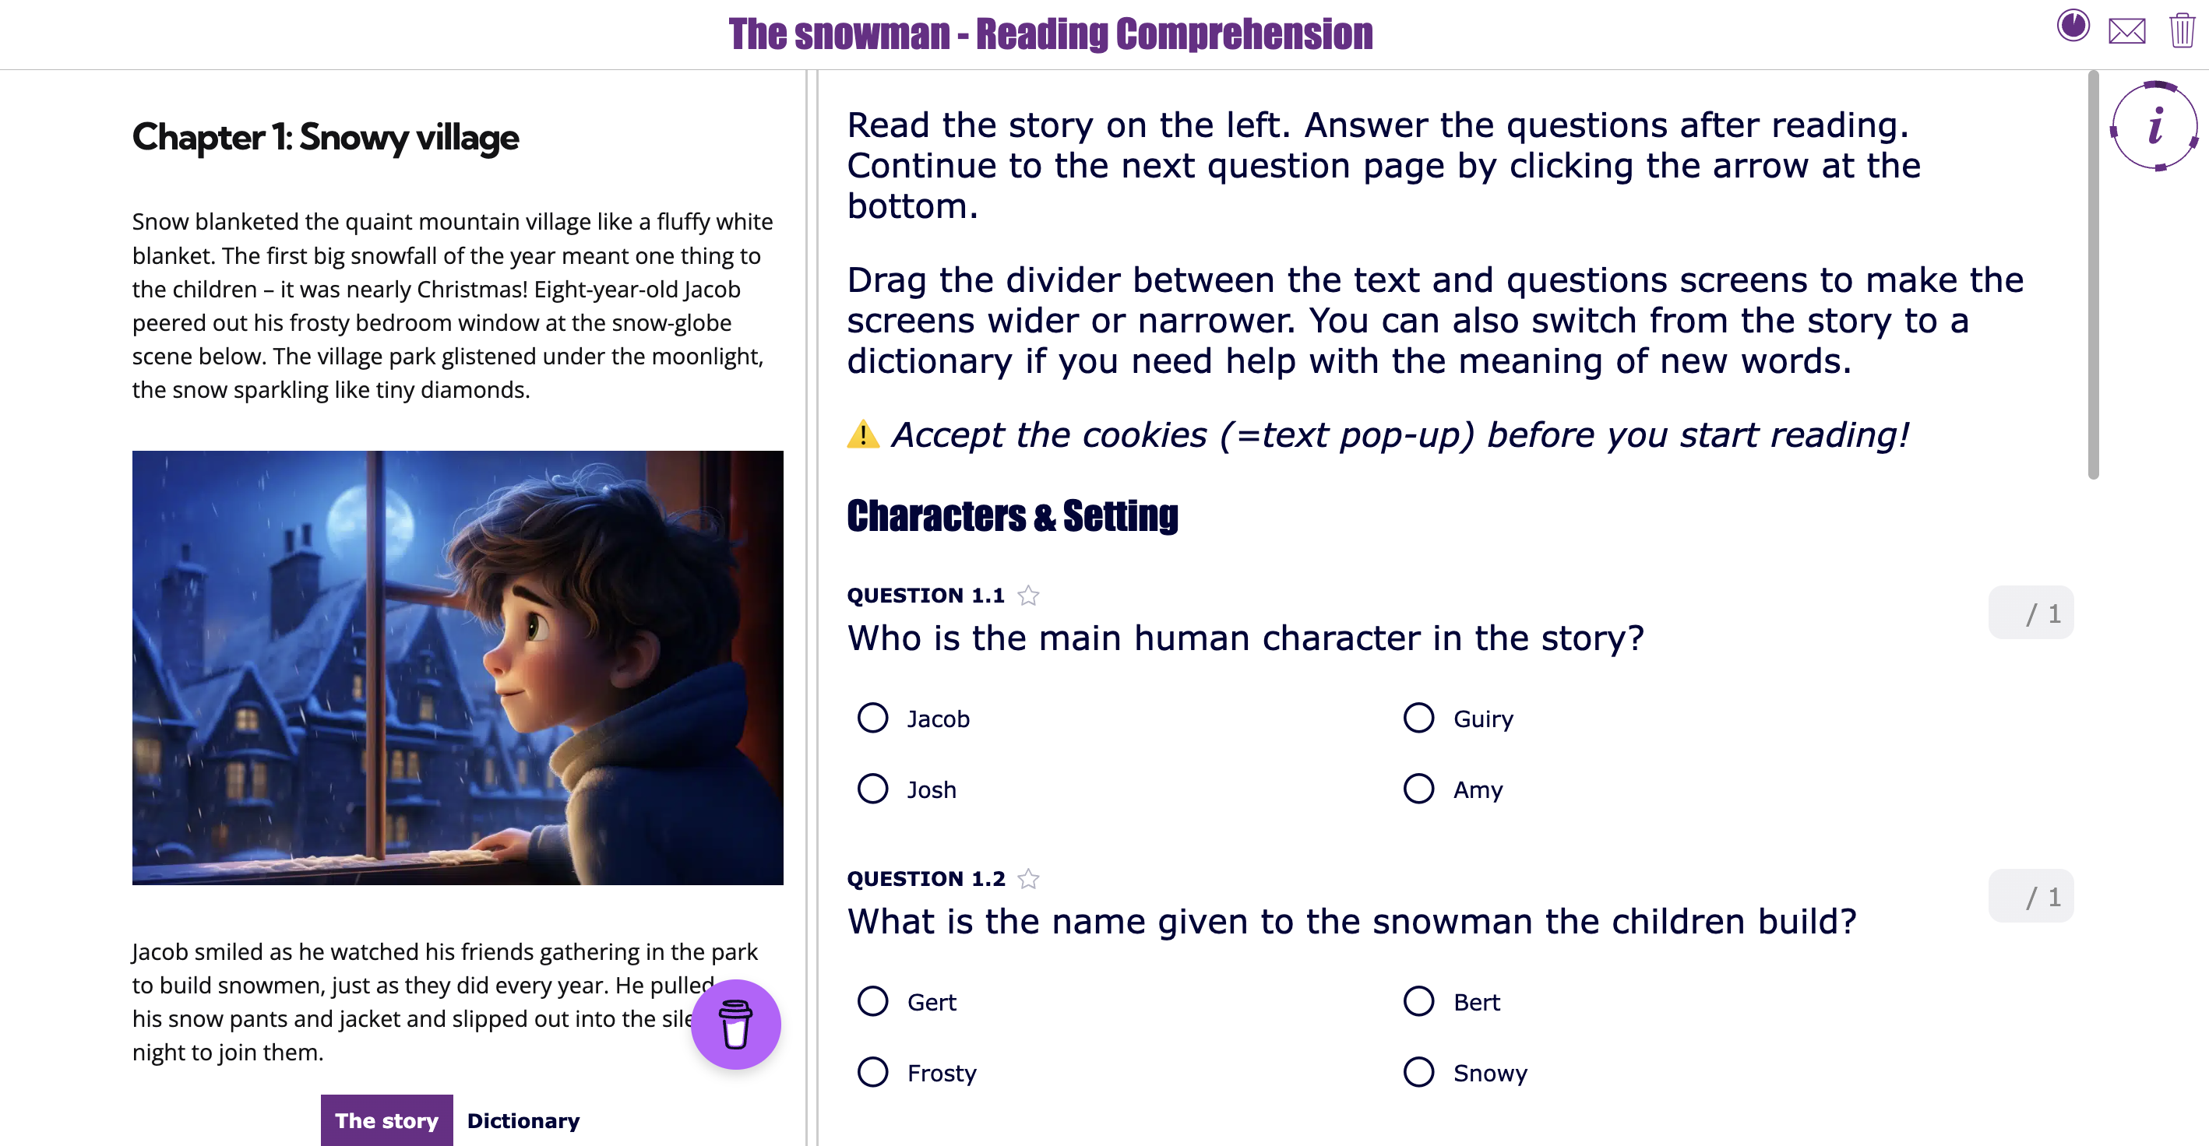The image size is (2209, 1146).
Task: Open the Dictionary tab
Action: 522,1120
